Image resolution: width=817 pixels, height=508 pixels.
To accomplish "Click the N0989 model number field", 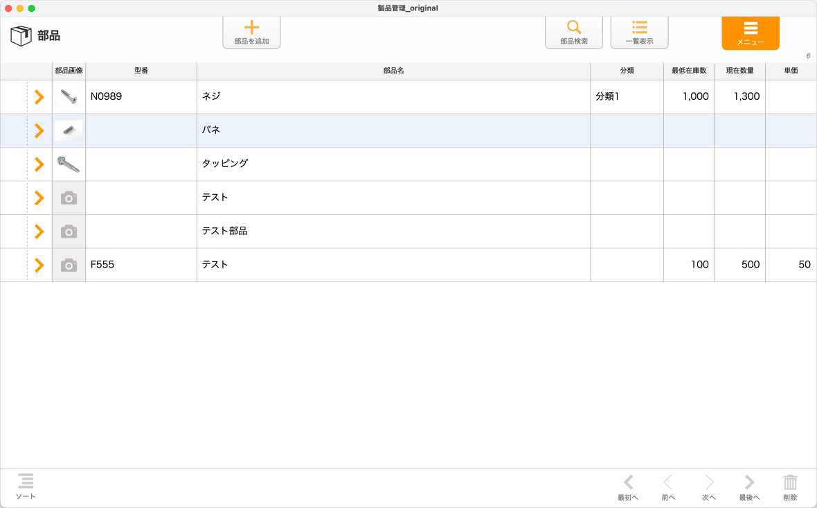I will 141,97.
